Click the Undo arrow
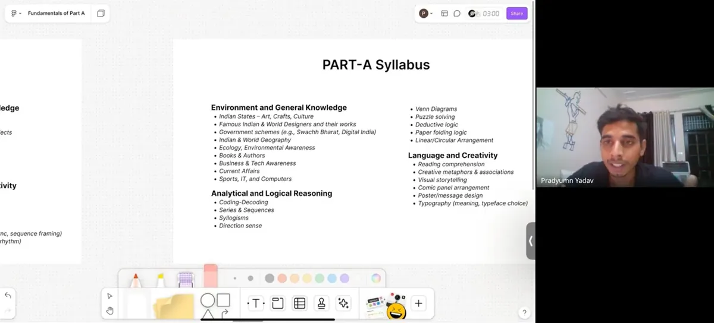The image size is (714, 323). coord(8,295)
